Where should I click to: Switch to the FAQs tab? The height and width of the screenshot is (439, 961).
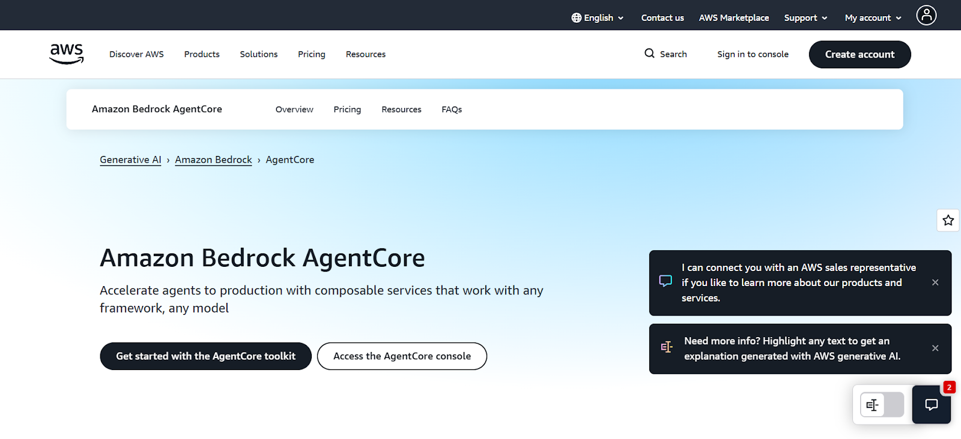452,110
